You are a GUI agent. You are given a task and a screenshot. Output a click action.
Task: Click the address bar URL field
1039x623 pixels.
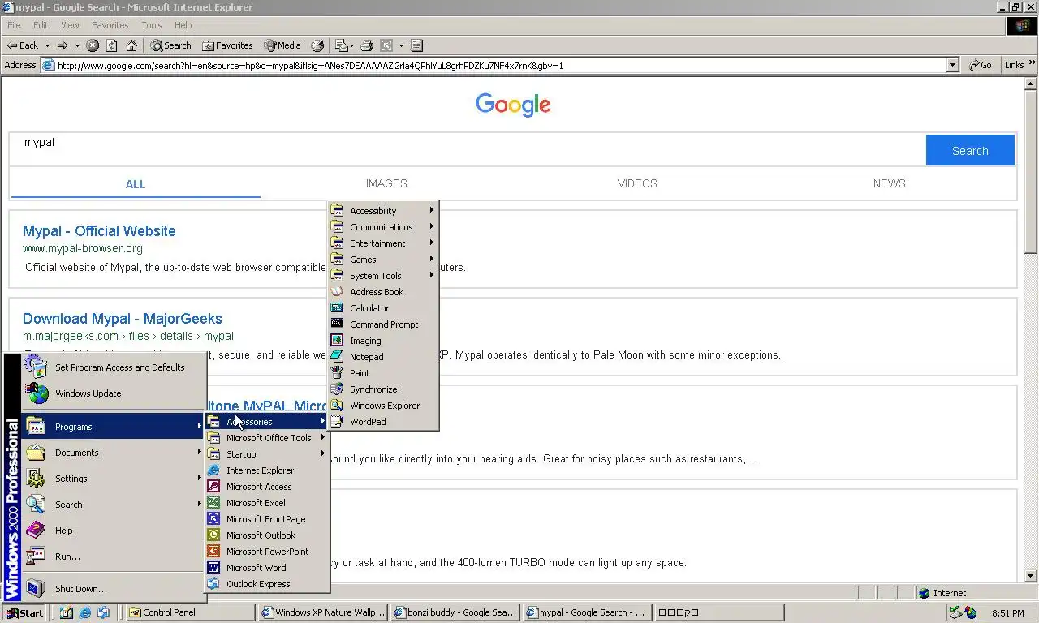[501, 65]
